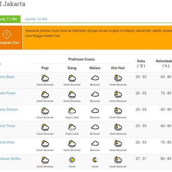Click Kepulauan Seribu Malam crescent moon icon
This screenshot has height=172, width=172.
pos(95,160)
